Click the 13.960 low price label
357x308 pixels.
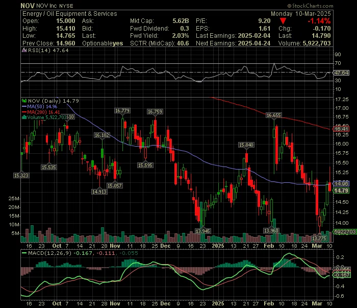click(x=271, y=231)
